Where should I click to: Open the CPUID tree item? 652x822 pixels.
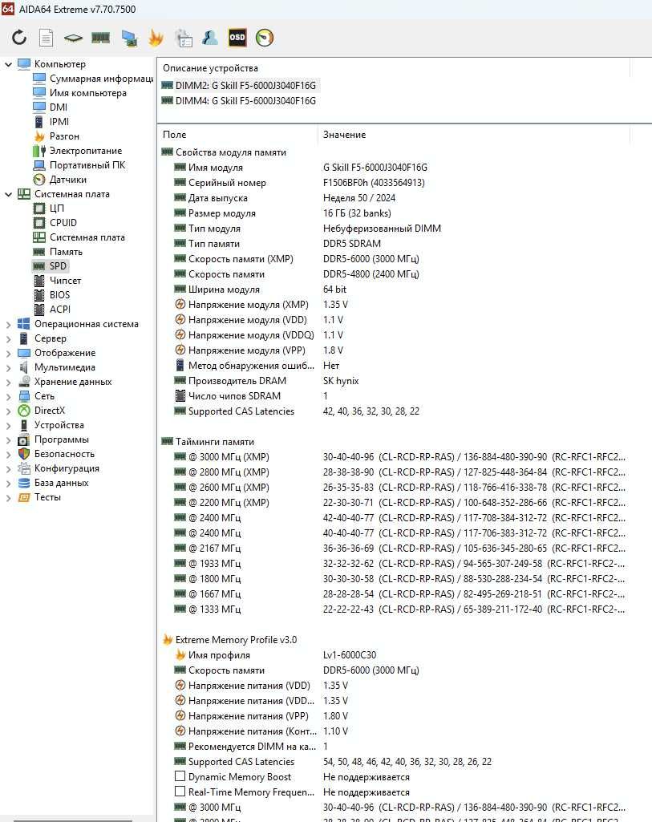(55, 223)
